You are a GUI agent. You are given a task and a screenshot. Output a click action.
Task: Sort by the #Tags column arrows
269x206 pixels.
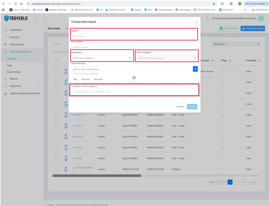pos(230,60)
